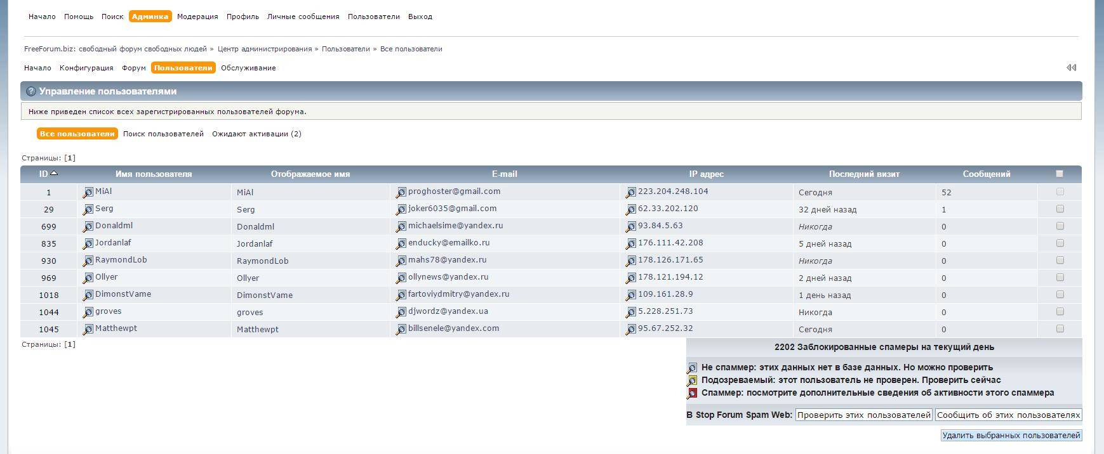
Task: Click the help question mark icon
Action: click(31, 91)
